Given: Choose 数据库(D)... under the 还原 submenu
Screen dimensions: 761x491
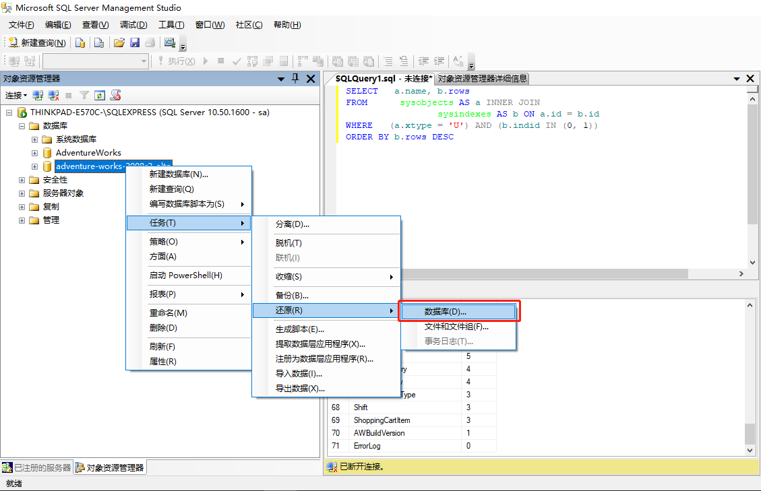Looking at the screenshot, I should click(x=459, y=311).
